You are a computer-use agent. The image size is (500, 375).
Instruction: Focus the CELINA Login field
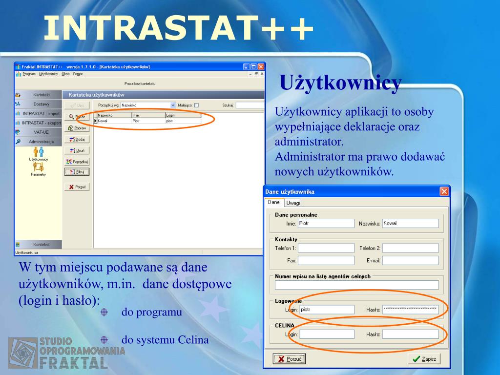point(327,334)
